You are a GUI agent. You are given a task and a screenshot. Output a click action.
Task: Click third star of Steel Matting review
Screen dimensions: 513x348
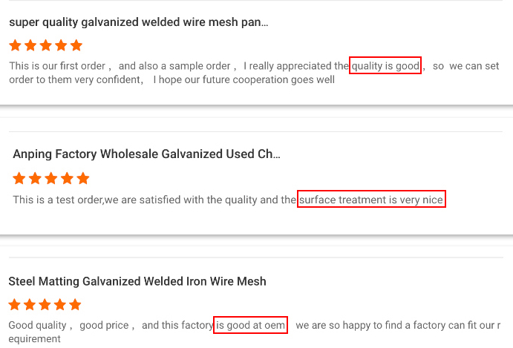[45, 304]
